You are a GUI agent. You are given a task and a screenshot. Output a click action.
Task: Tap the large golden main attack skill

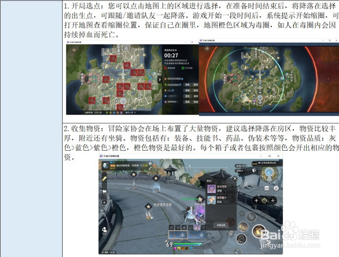(259, 231)
